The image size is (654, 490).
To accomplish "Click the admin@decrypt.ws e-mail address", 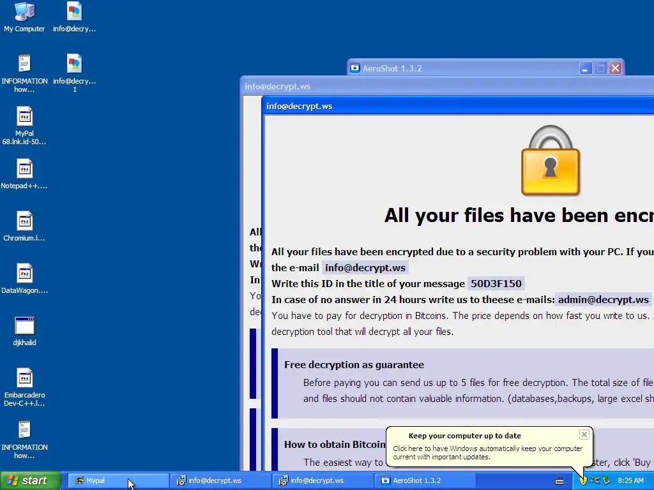I will [x=604, y=300].
